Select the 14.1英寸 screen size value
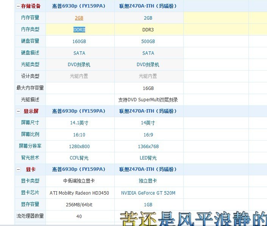267x226 pixels. point(79,123)
